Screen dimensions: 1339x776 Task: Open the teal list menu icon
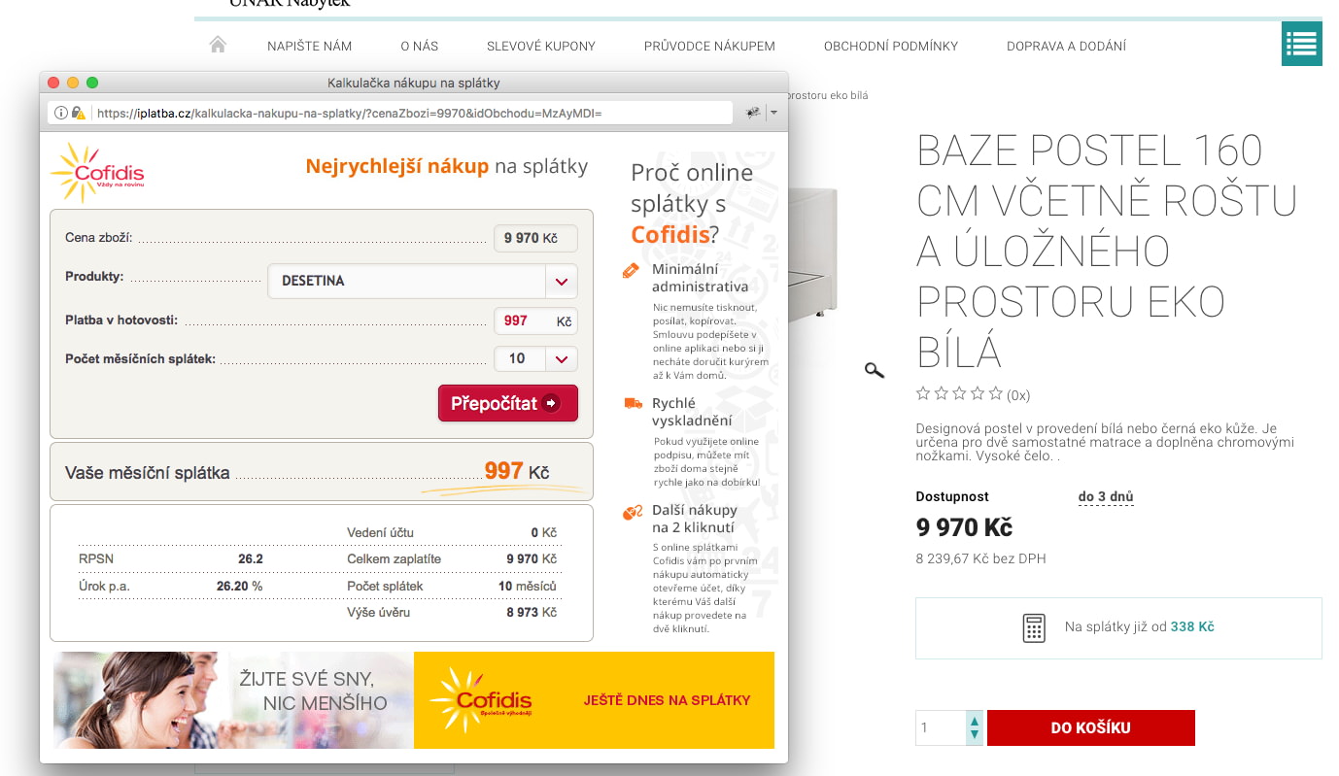click(x=1301, y=44)
